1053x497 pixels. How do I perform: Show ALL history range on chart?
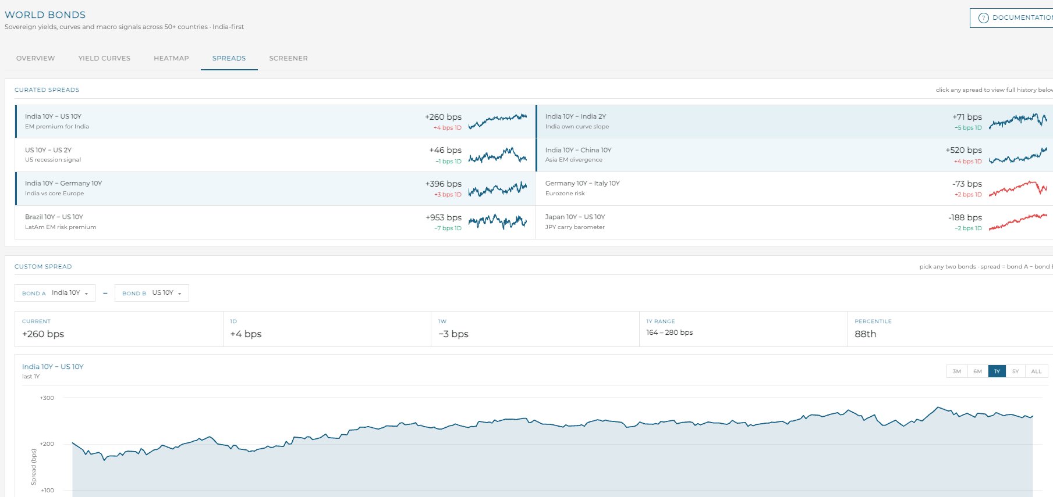[1036, 371]
